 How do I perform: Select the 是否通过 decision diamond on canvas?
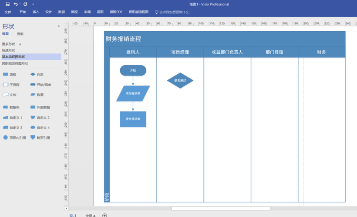180,80
